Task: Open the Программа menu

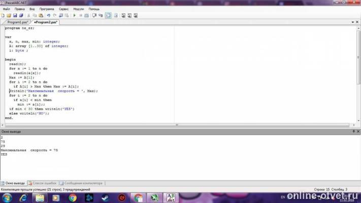Action: point(47,9)
